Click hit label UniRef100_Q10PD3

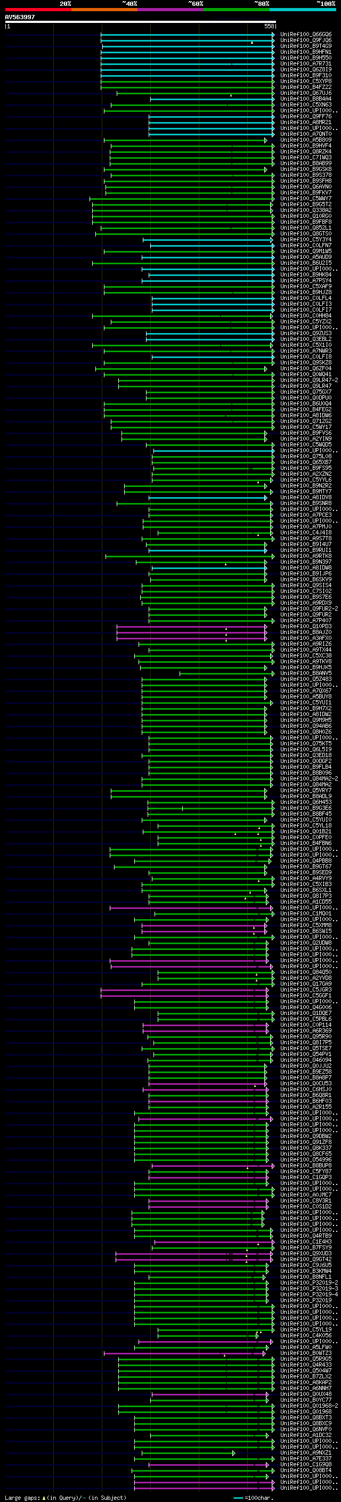305,626
